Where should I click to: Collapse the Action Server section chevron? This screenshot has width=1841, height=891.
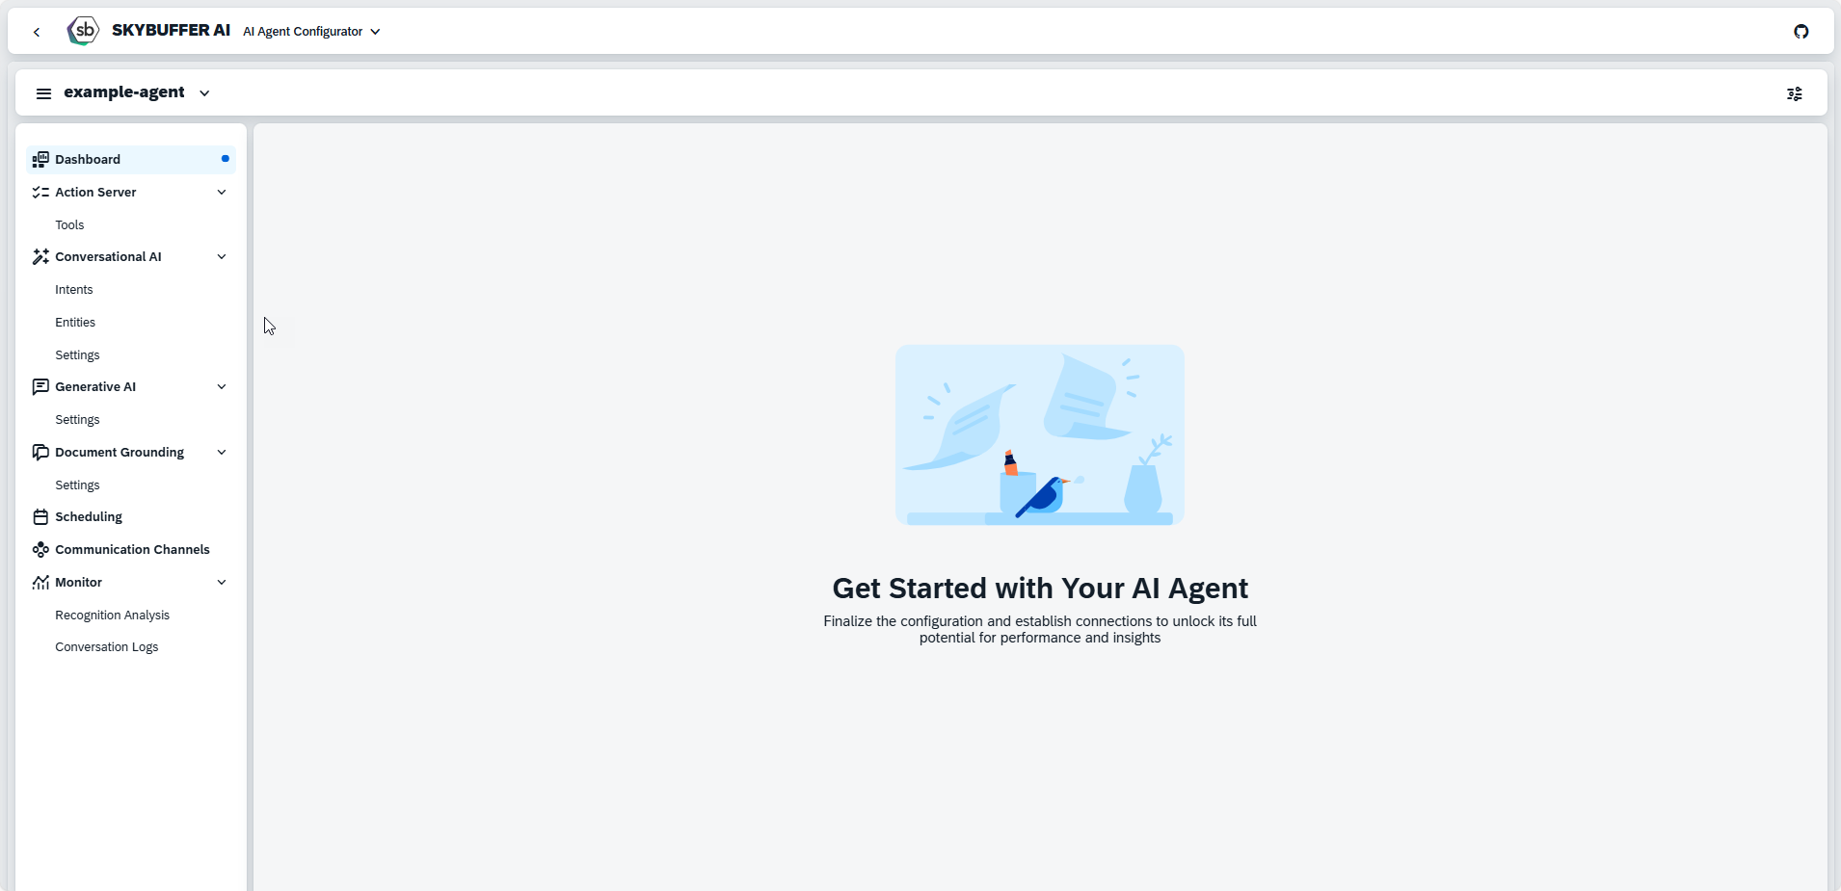tap(222, 193)
